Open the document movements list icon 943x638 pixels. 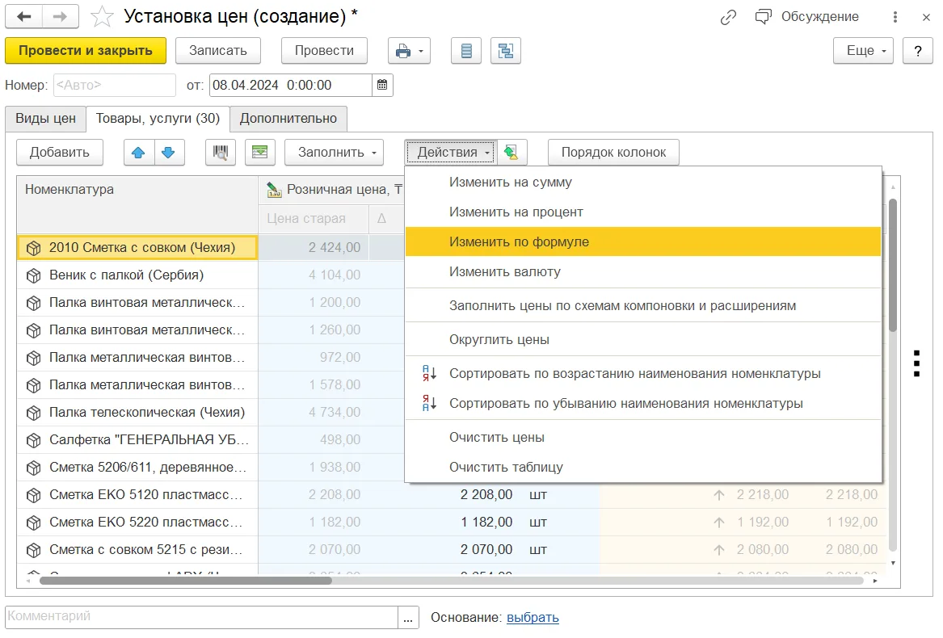[466, 51]
